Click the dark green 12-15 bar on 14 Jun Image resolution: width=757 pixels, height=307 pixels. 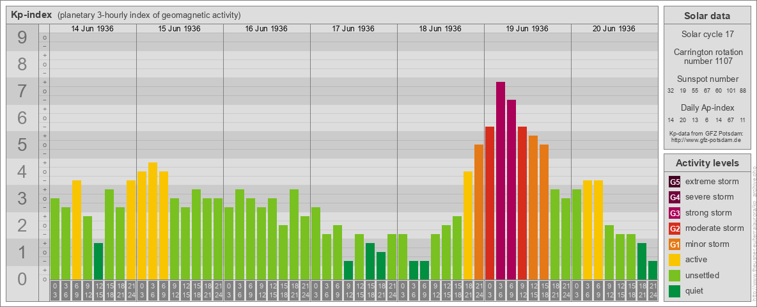pos(98,262)
